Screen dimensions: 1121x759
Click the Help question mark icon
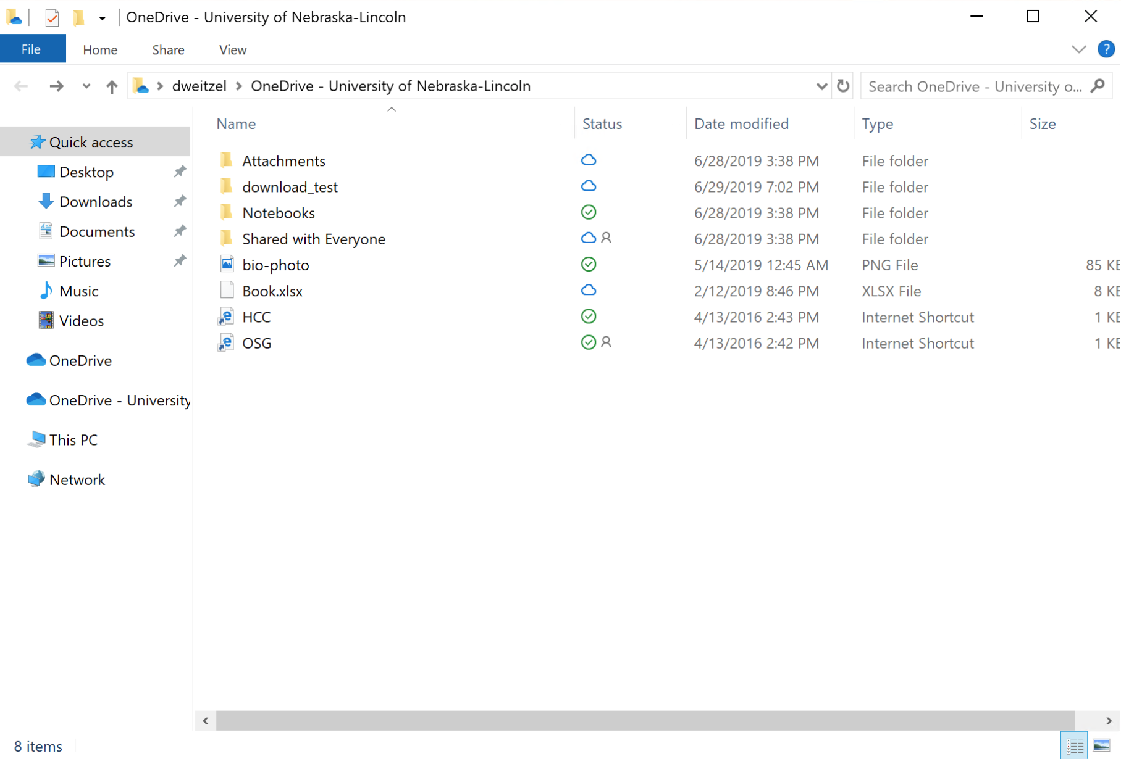click(x=1106, y=49)
